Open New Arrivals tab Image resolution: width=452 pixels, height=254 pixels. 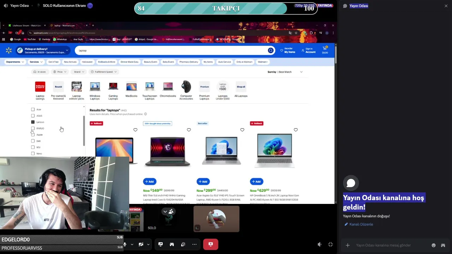(x=70, y=62)
